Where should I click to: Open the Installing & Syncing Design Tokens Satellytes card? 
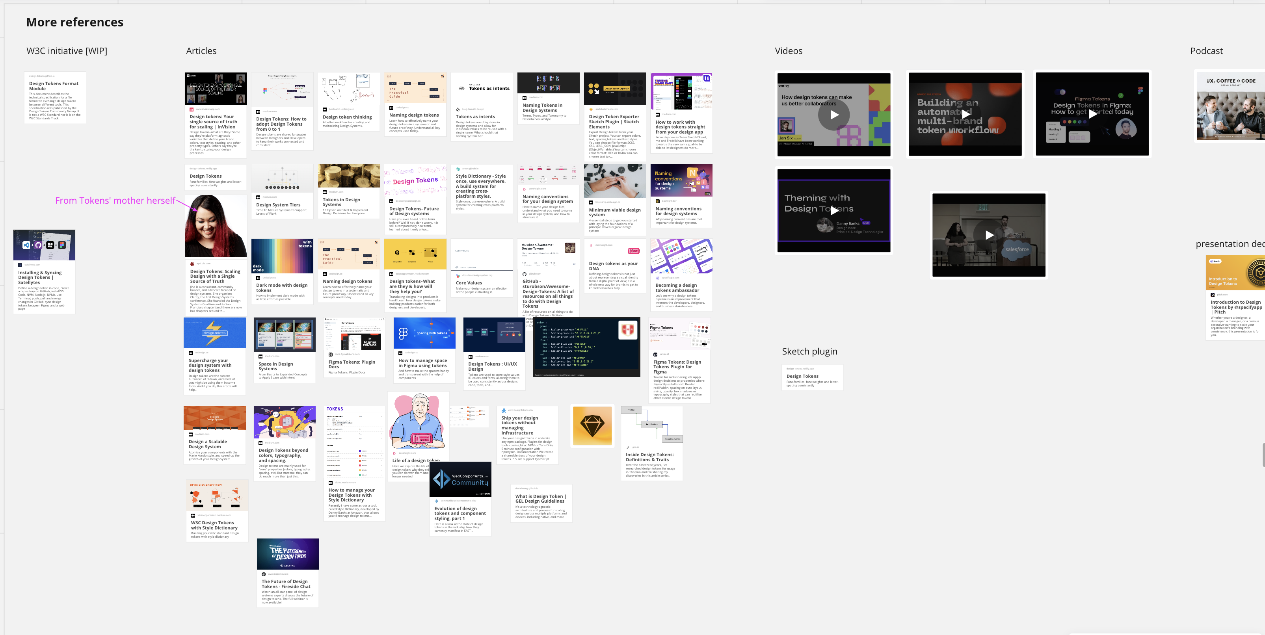[x=44, y=271]
